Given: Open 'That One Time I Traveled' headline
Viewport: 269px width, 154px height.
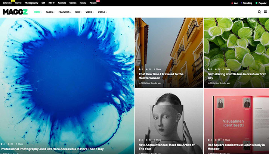Looking at the screenshot, I should (x=161, y=76).
